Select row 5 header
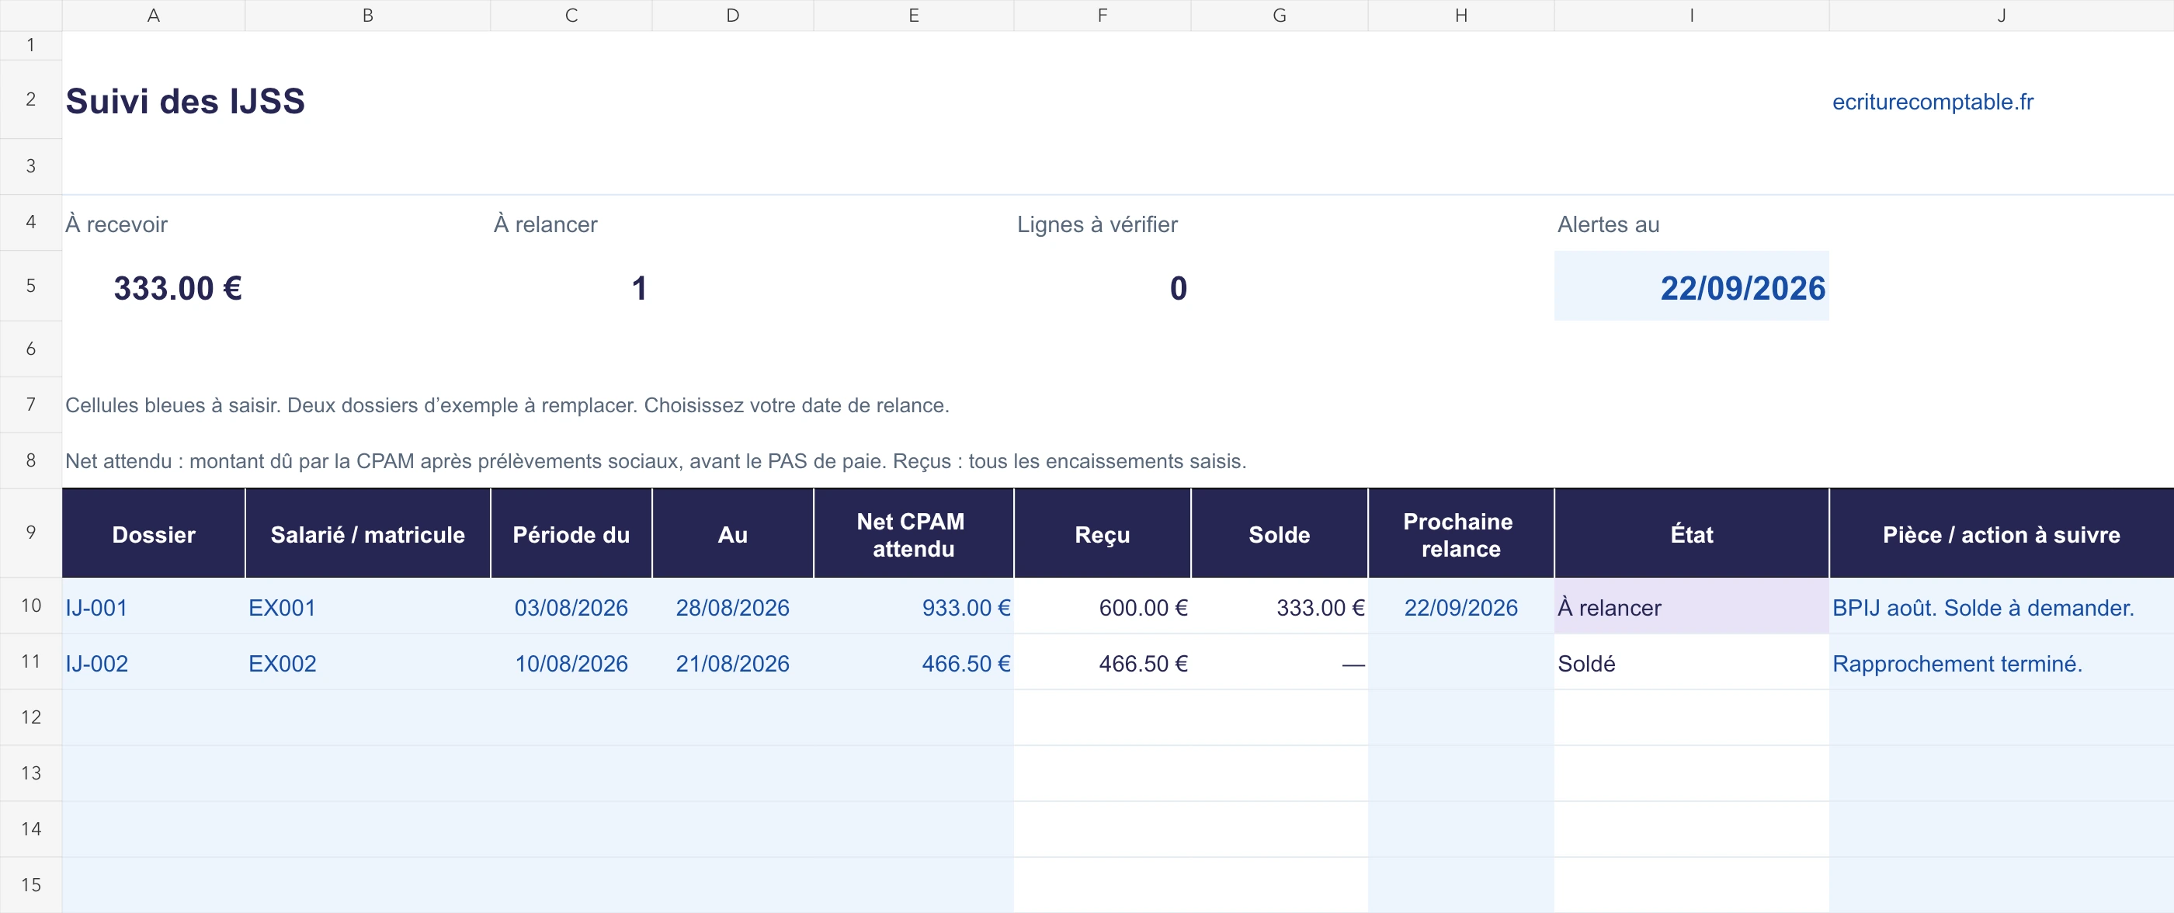2174x913 pixels. pos(30,285)
